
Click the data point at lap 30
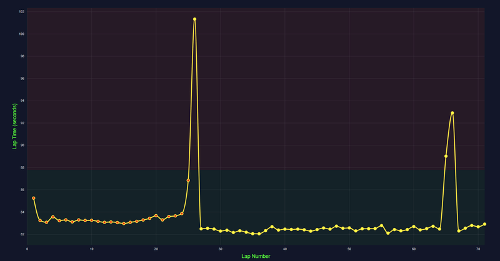point(221,231)
